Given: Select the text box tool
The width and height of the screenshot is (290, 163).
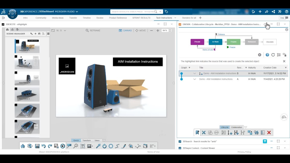Looking at the screenshot, I should [x=83, y=146].
